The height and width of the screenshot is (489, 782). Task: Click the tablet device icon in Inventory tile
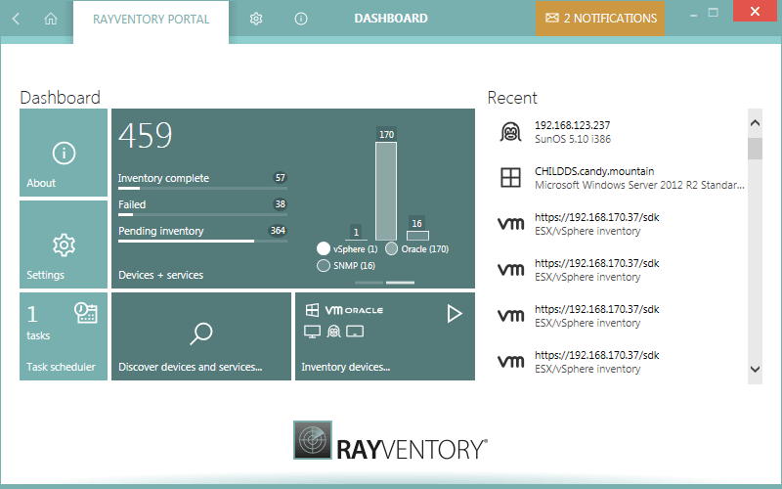click(355, 332)
